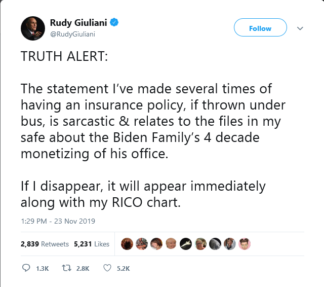Click the 2.8K retweet count
The image size is (324, 287).
click(82, 269)
